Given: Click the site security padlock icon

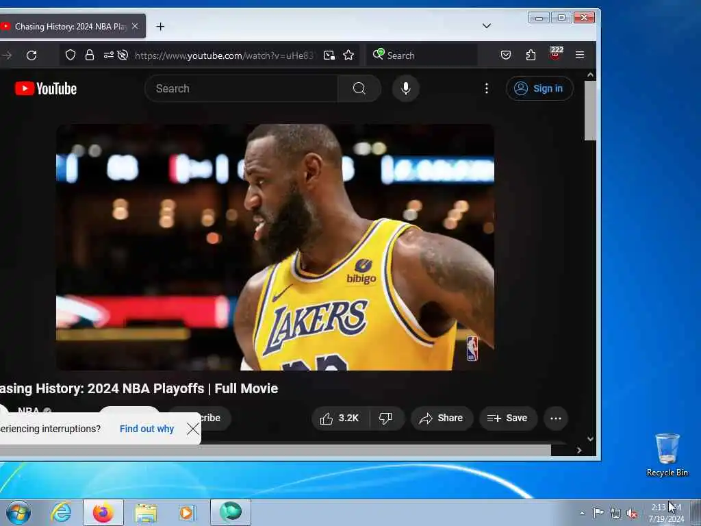Looking at the screenshot, I should tap(90, 55).
